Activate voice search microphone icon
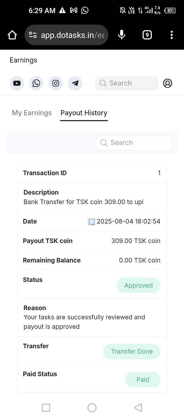 [x=122, y=35]
